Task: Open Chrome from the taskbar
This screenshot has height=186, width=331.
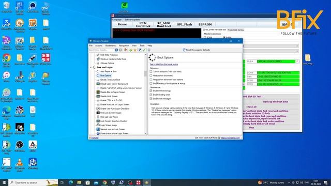Action: tap(104, 182)
